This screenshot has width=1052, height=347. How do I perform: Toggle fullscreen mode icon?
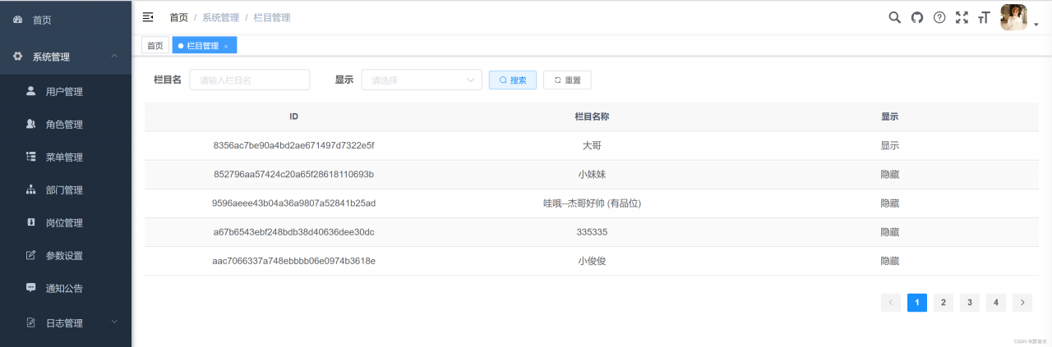[x=962, y=17]
